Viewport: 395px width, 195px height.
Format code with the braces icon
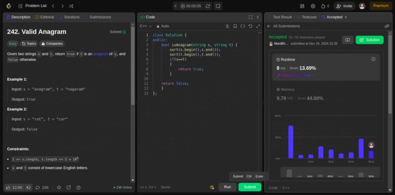(242, 26)
